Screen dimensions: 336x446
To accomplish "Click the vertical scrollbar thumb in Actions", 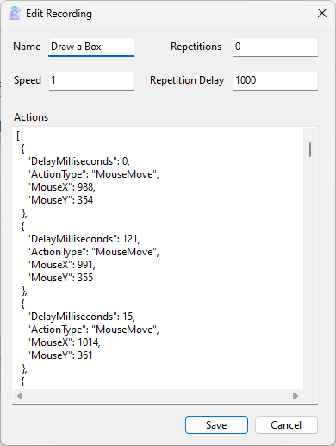I will (310, 149).
